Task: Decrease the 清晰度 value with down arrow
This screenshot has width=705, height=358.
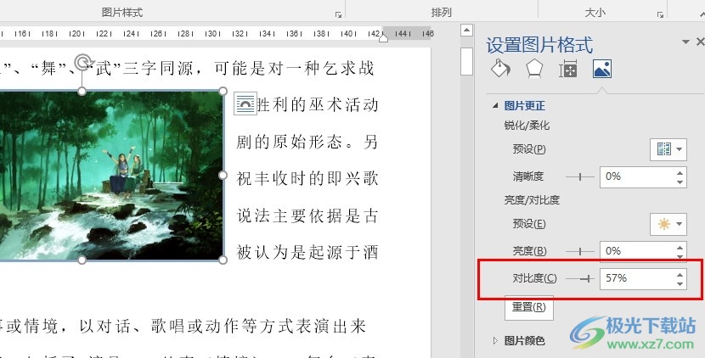Action: coord(680,182)
